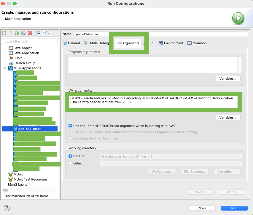Open the Help question mark icon
253x215 pixels.
pyautogui.click(x=7, y=208)
